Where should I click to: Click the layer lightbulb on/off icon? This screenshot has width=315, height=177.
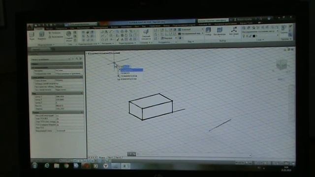pyautogui.click(x=244, y=36)
